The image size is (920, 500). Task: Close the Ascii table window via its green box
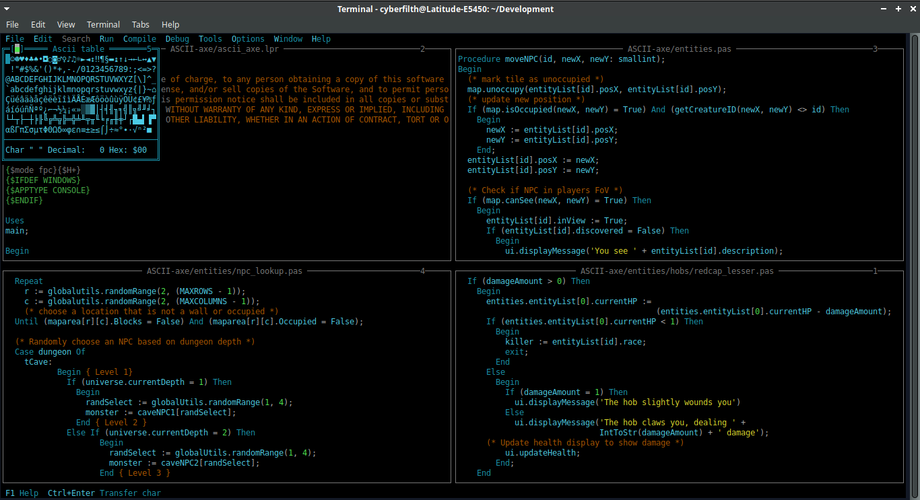(18, 48)
